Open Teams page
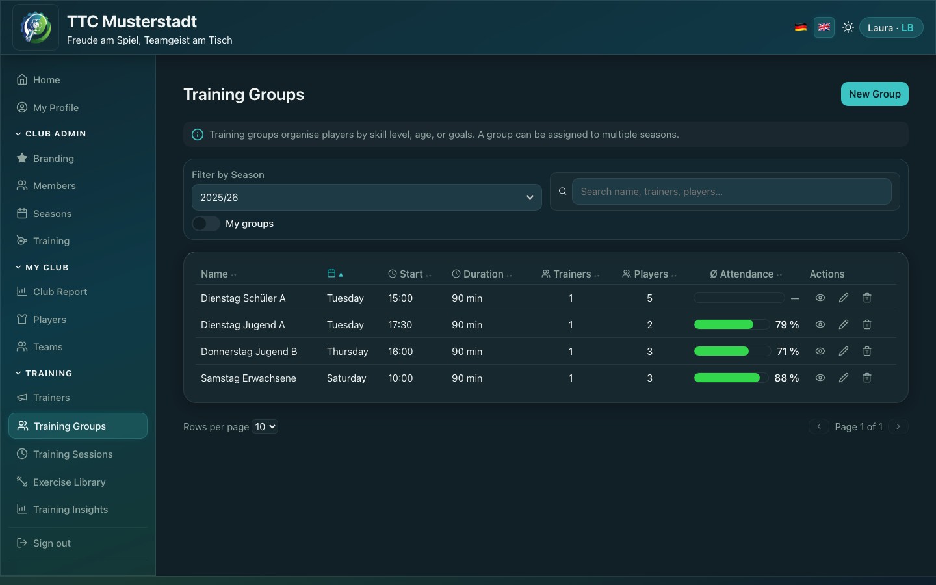Image resolution: width=936 pixels, height=585 pixels. pyautogui.click(x=78, y=347)
